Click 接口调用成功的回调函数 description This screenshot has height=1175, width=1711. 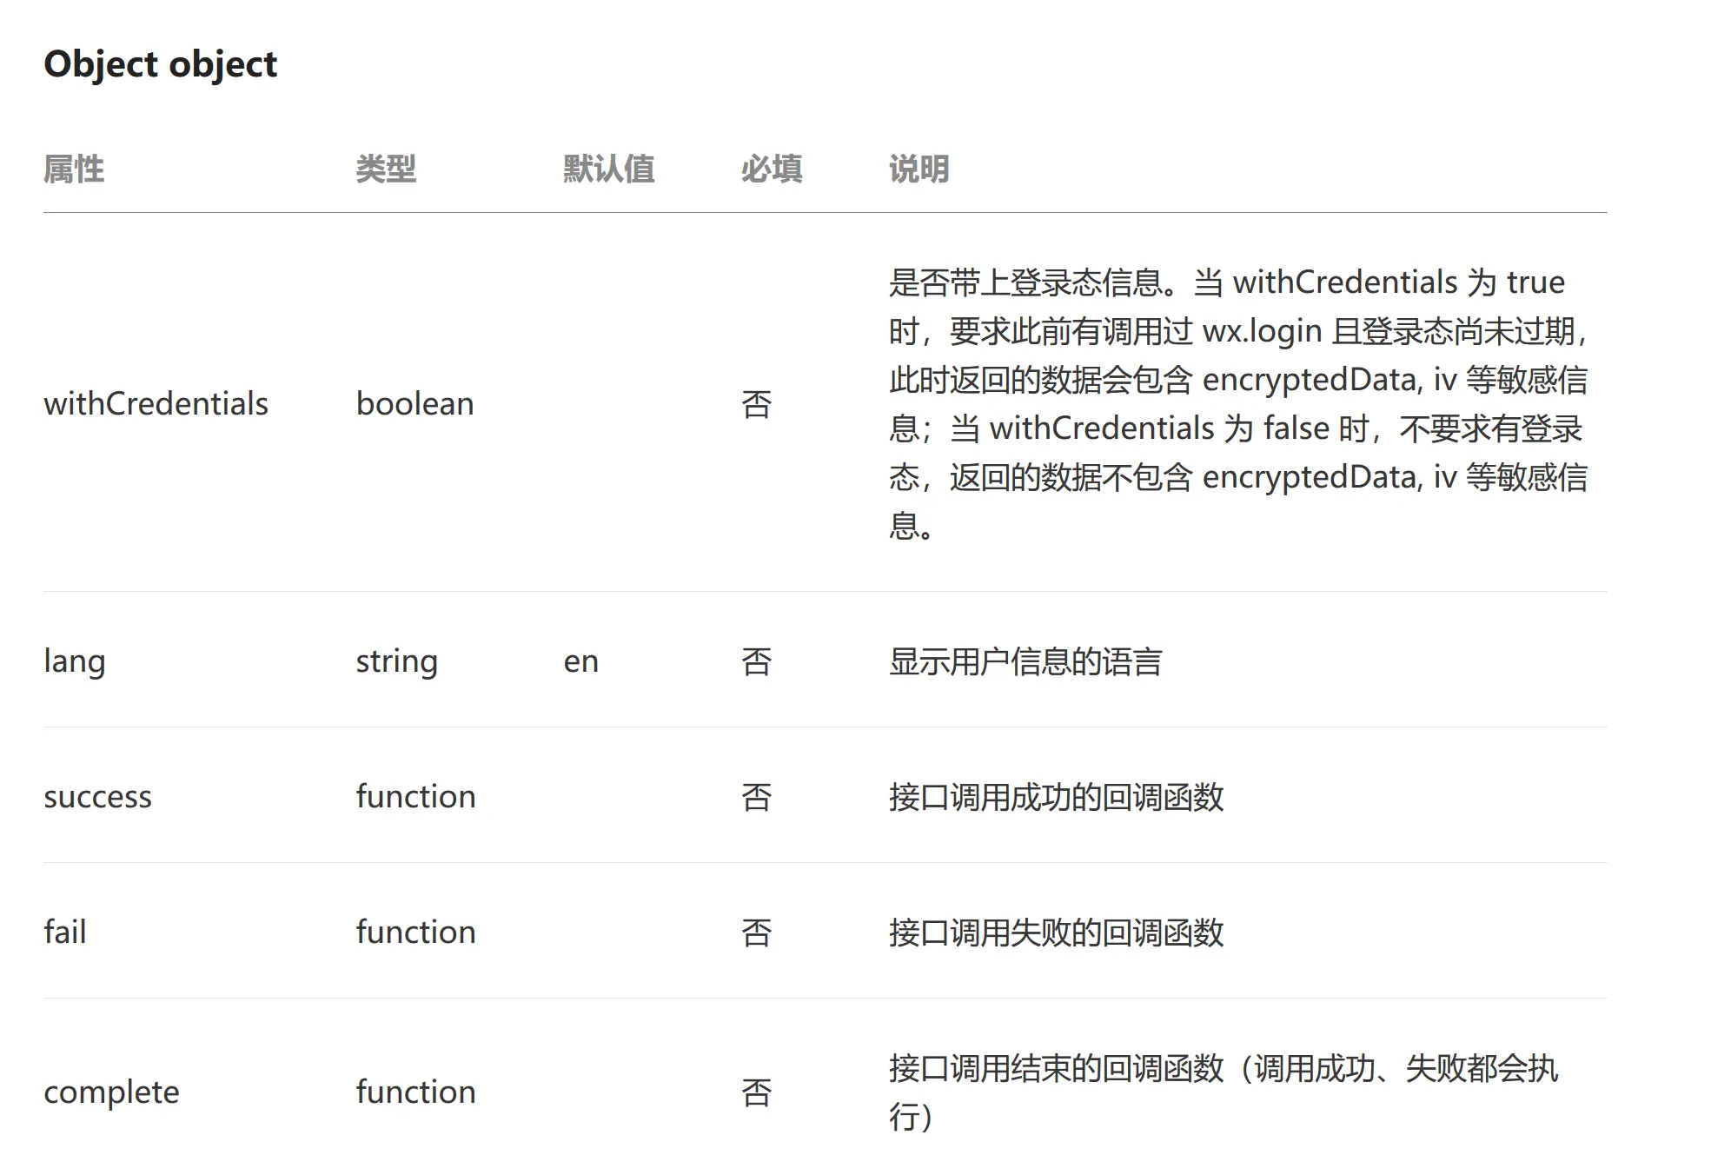[x=1056, y=797]
